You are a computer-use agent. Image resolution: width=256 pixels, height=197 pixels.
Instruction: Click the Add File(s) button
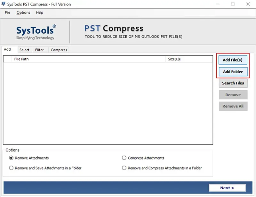[233, 60]
